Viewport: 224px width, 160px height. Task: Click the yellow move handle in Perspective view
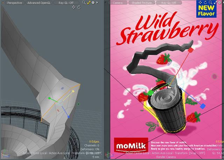(x=73, y=91)
